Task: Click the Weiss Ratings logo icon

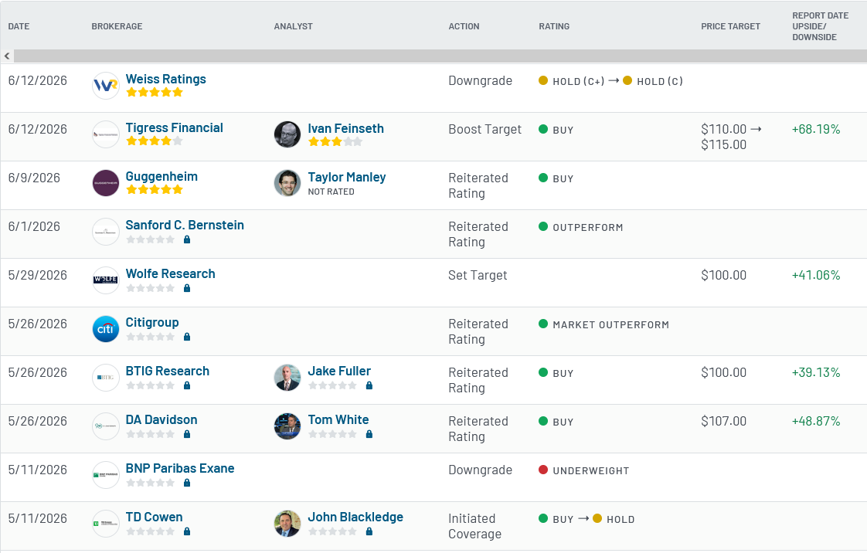Action: coord(106,86)
